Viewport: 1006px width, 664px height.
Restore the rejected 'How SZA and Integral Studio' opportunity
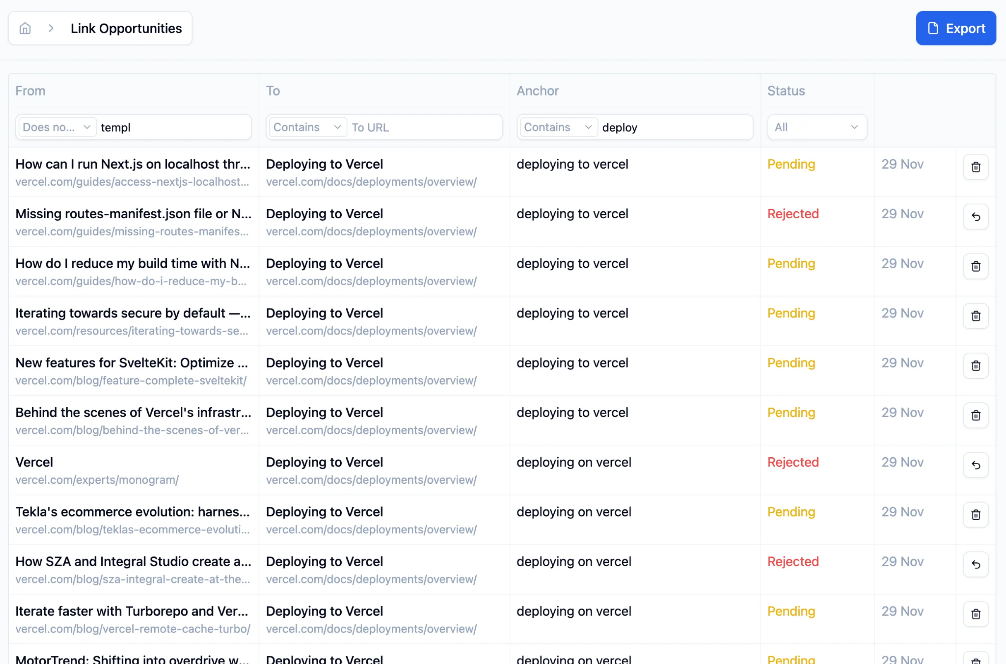tap(975, 564)
